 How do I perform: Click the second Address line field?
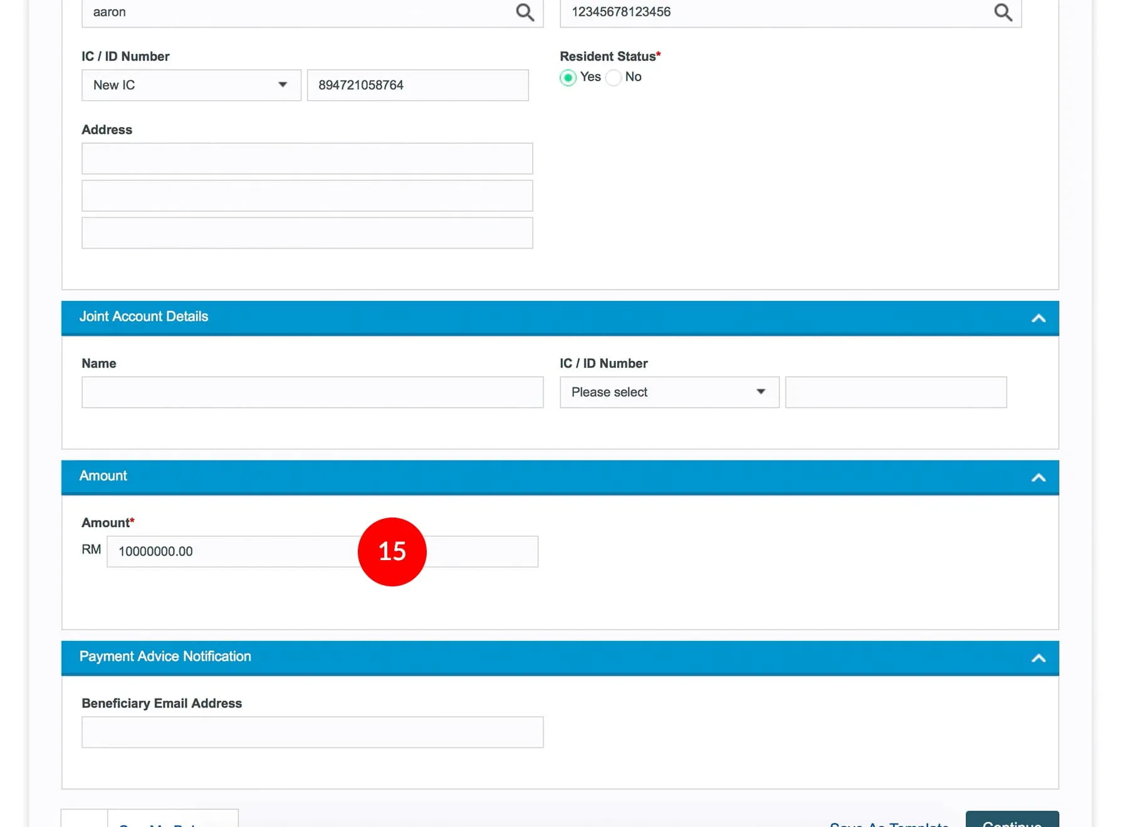point(307,196)
